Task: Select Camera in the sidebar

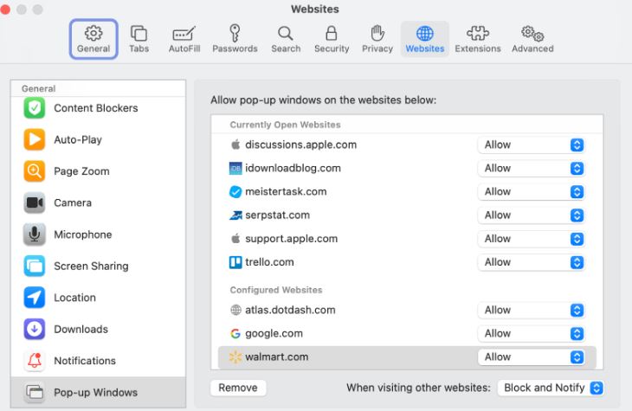Action: coord(99,202)
